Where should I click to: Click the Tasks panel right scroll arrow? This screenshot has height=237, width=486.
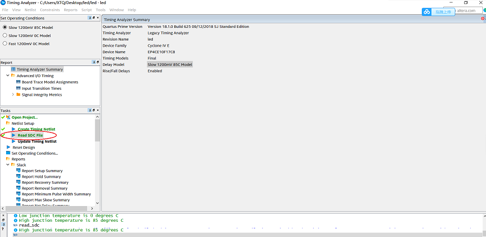92,209
